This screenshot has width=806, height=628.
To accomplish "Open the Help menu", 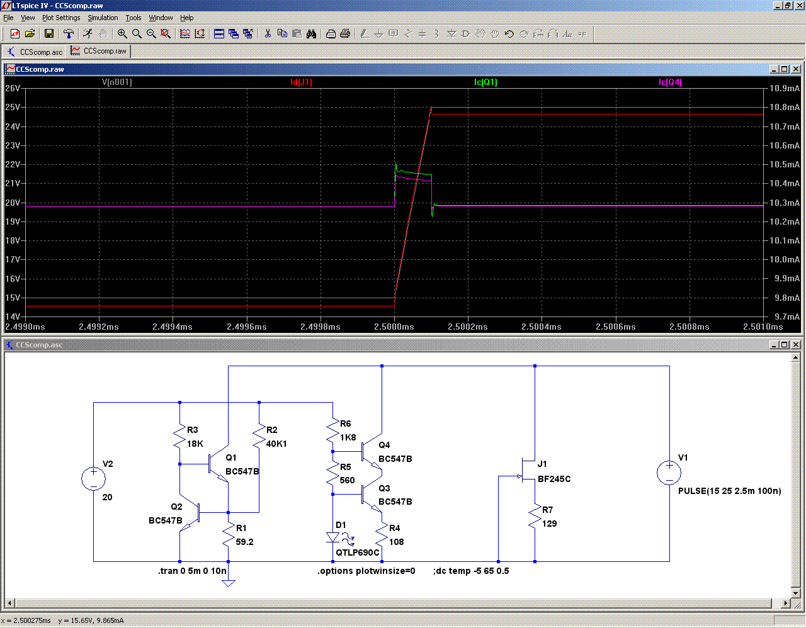I will point(187,18).
